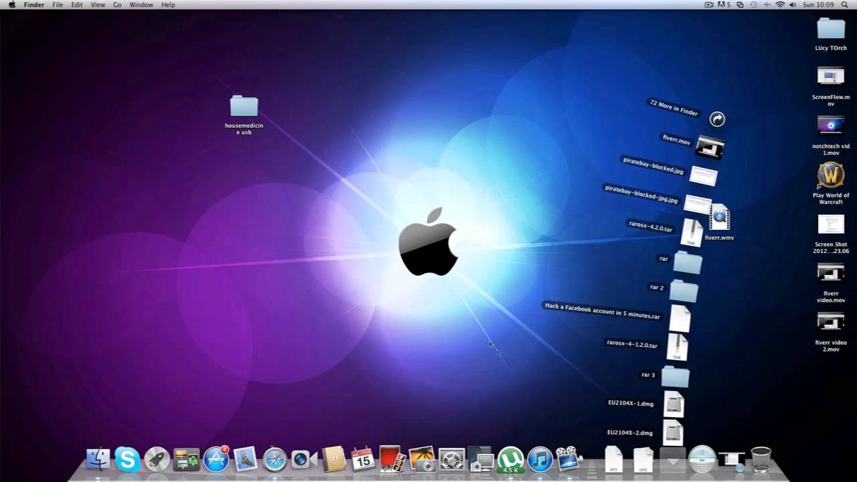The width and height of the screenshot is (857, 482).
Task: Open the View menu
Action: tap(98, 5)
